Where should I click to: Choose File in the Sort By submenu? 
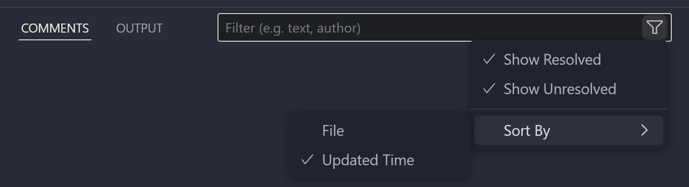[x=333, y=131]
